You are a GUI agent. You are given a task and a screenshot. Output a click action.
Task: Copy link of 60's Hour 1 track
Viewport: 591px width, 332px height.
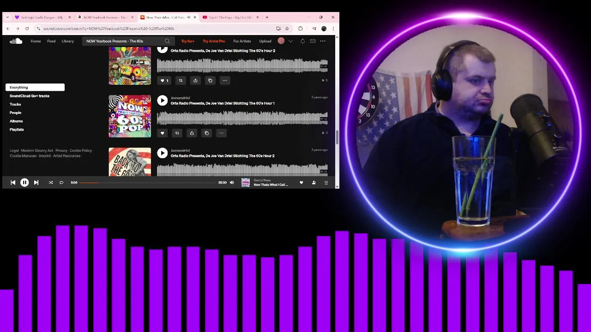click(206, 133)
